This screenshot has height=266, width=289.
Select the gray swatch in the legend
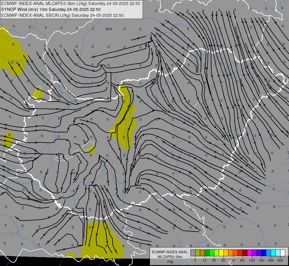click(193, 253)
